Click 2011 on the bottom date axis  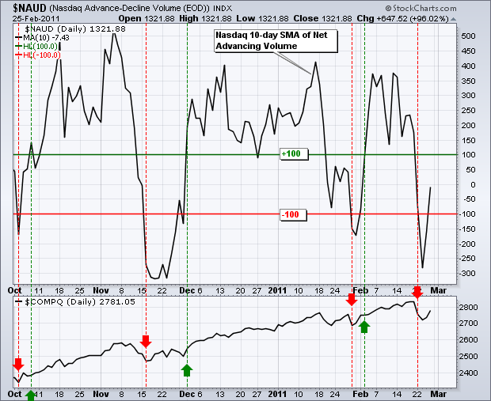click(277, 394)
